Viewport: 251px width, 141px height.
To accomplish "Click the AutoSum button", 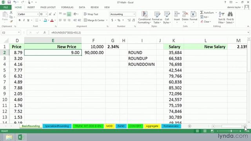I will click(207, 13).
